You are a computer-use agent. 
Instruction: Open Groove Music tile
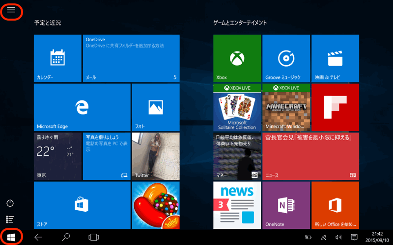[x=286, y=58]
